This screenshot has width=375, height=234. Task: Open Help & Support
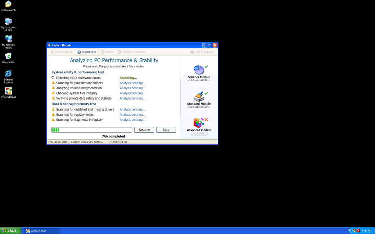click(202, 52)
